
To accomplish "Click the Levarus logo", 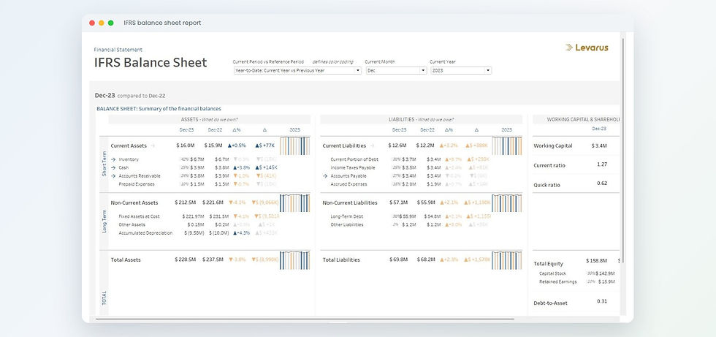I will pyautogui.click(x=587, y=48).
